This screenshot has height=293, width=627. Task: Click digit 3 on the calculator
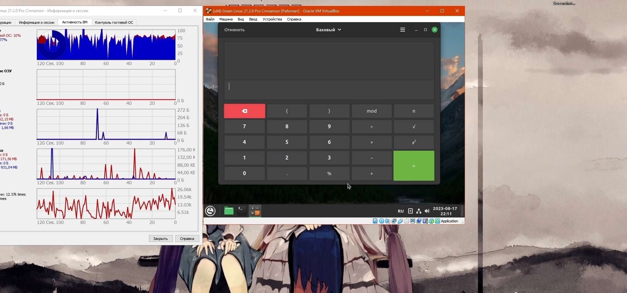tap(329, 158)
